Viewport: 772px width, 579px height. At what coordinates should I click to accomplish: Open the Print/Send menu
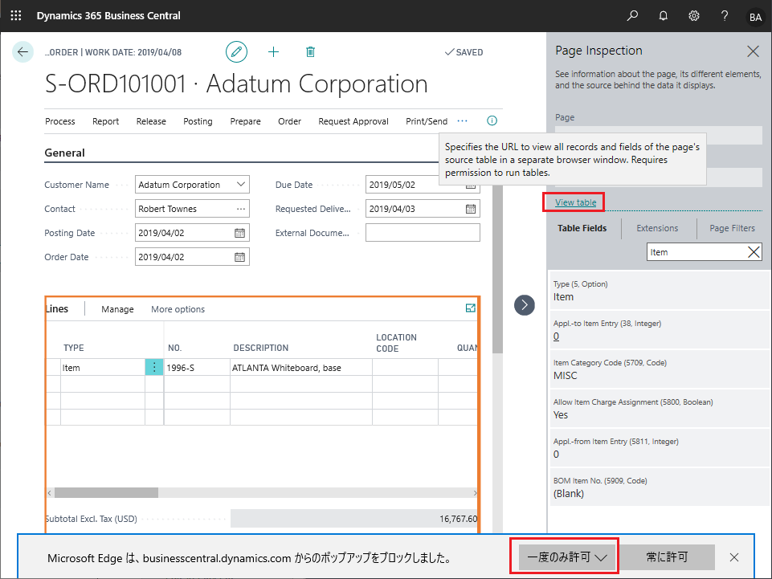427,121
